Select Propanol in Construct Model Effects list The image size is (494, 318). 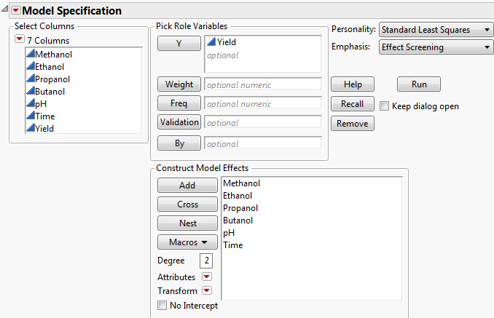(240, 208)
